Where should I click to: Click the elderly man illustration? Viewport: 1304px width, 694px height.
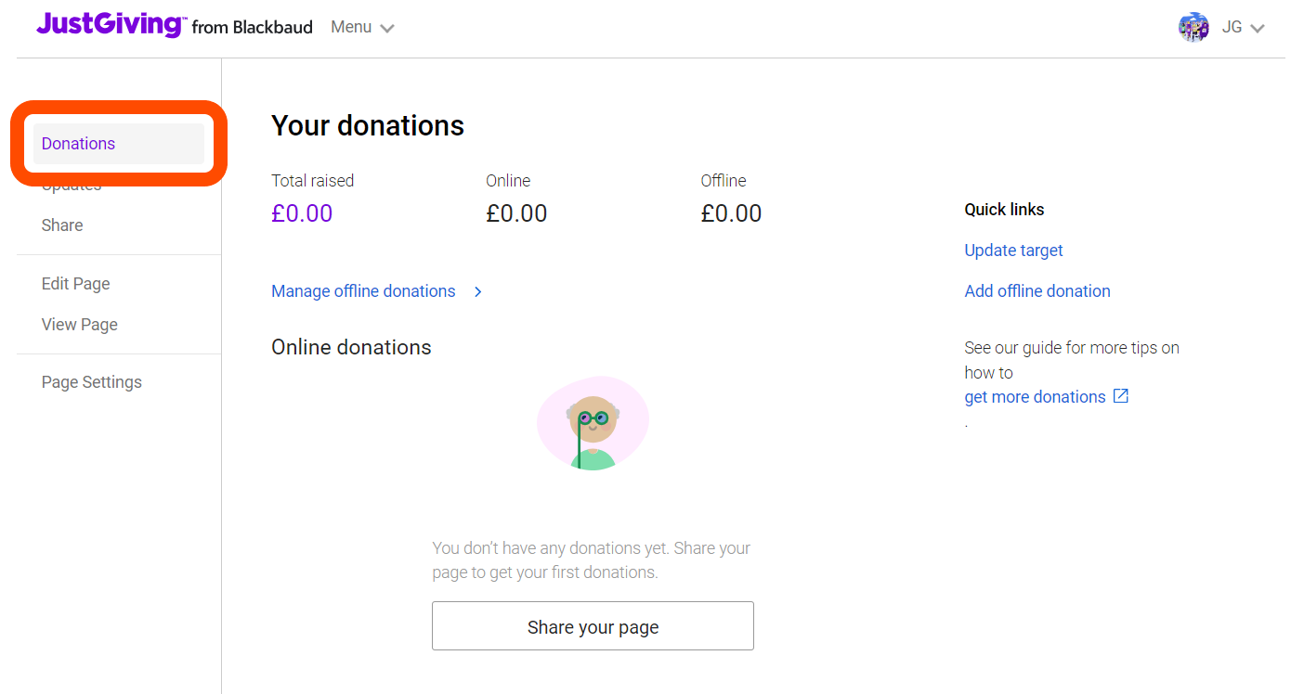(x=593, y=423)
